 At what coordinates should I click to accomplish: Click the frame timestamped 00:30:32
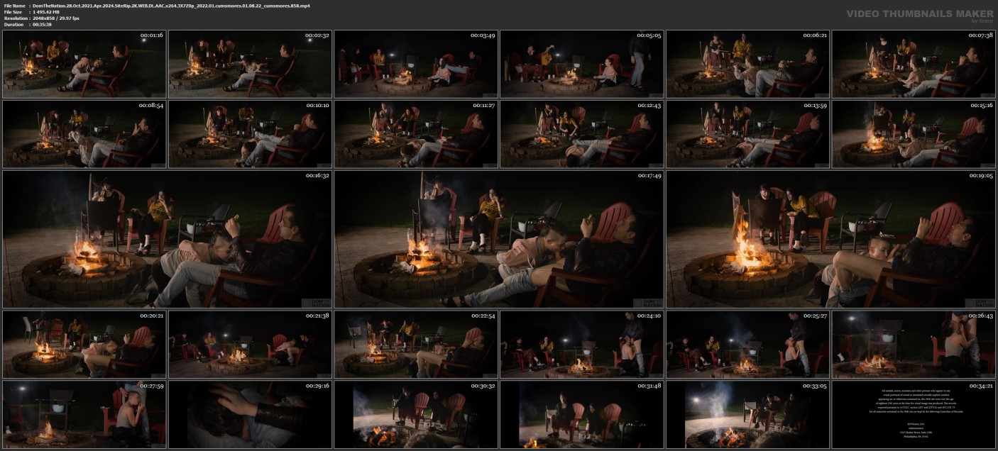pyautogui.click(x=416, y=414)
